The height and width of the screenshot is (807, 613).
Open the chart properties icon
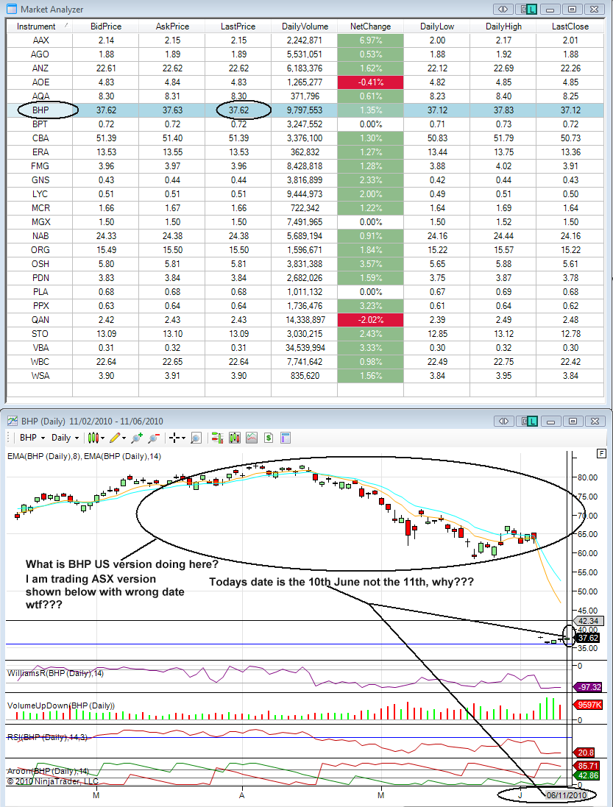point(285,438)
